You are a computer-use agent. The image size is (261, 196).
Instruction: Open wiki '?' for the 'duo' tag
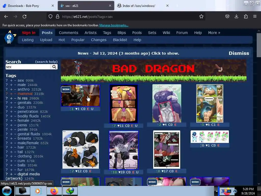(x=7, y=107)
